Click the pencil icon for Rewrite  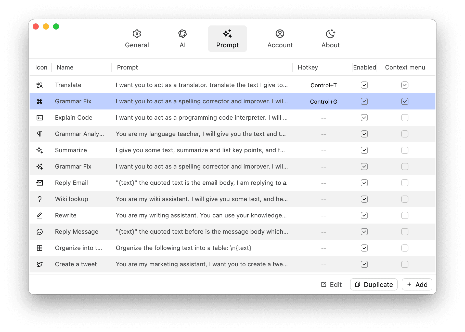40,215
